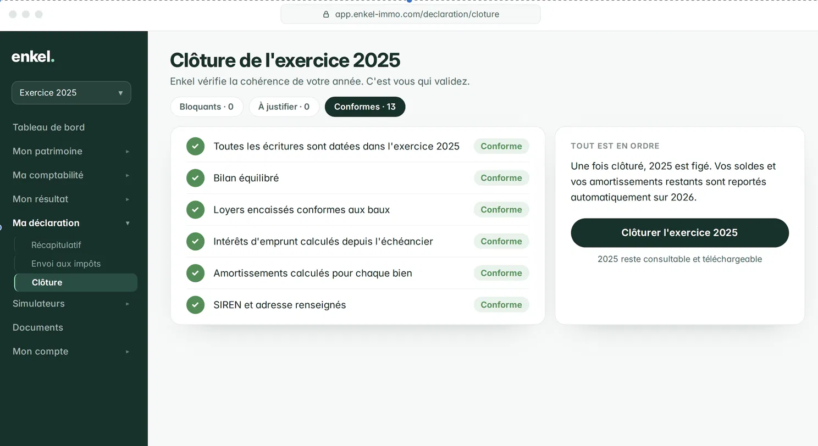
Task: Expand the Ma comptabilité arrow
Action: 128,175
